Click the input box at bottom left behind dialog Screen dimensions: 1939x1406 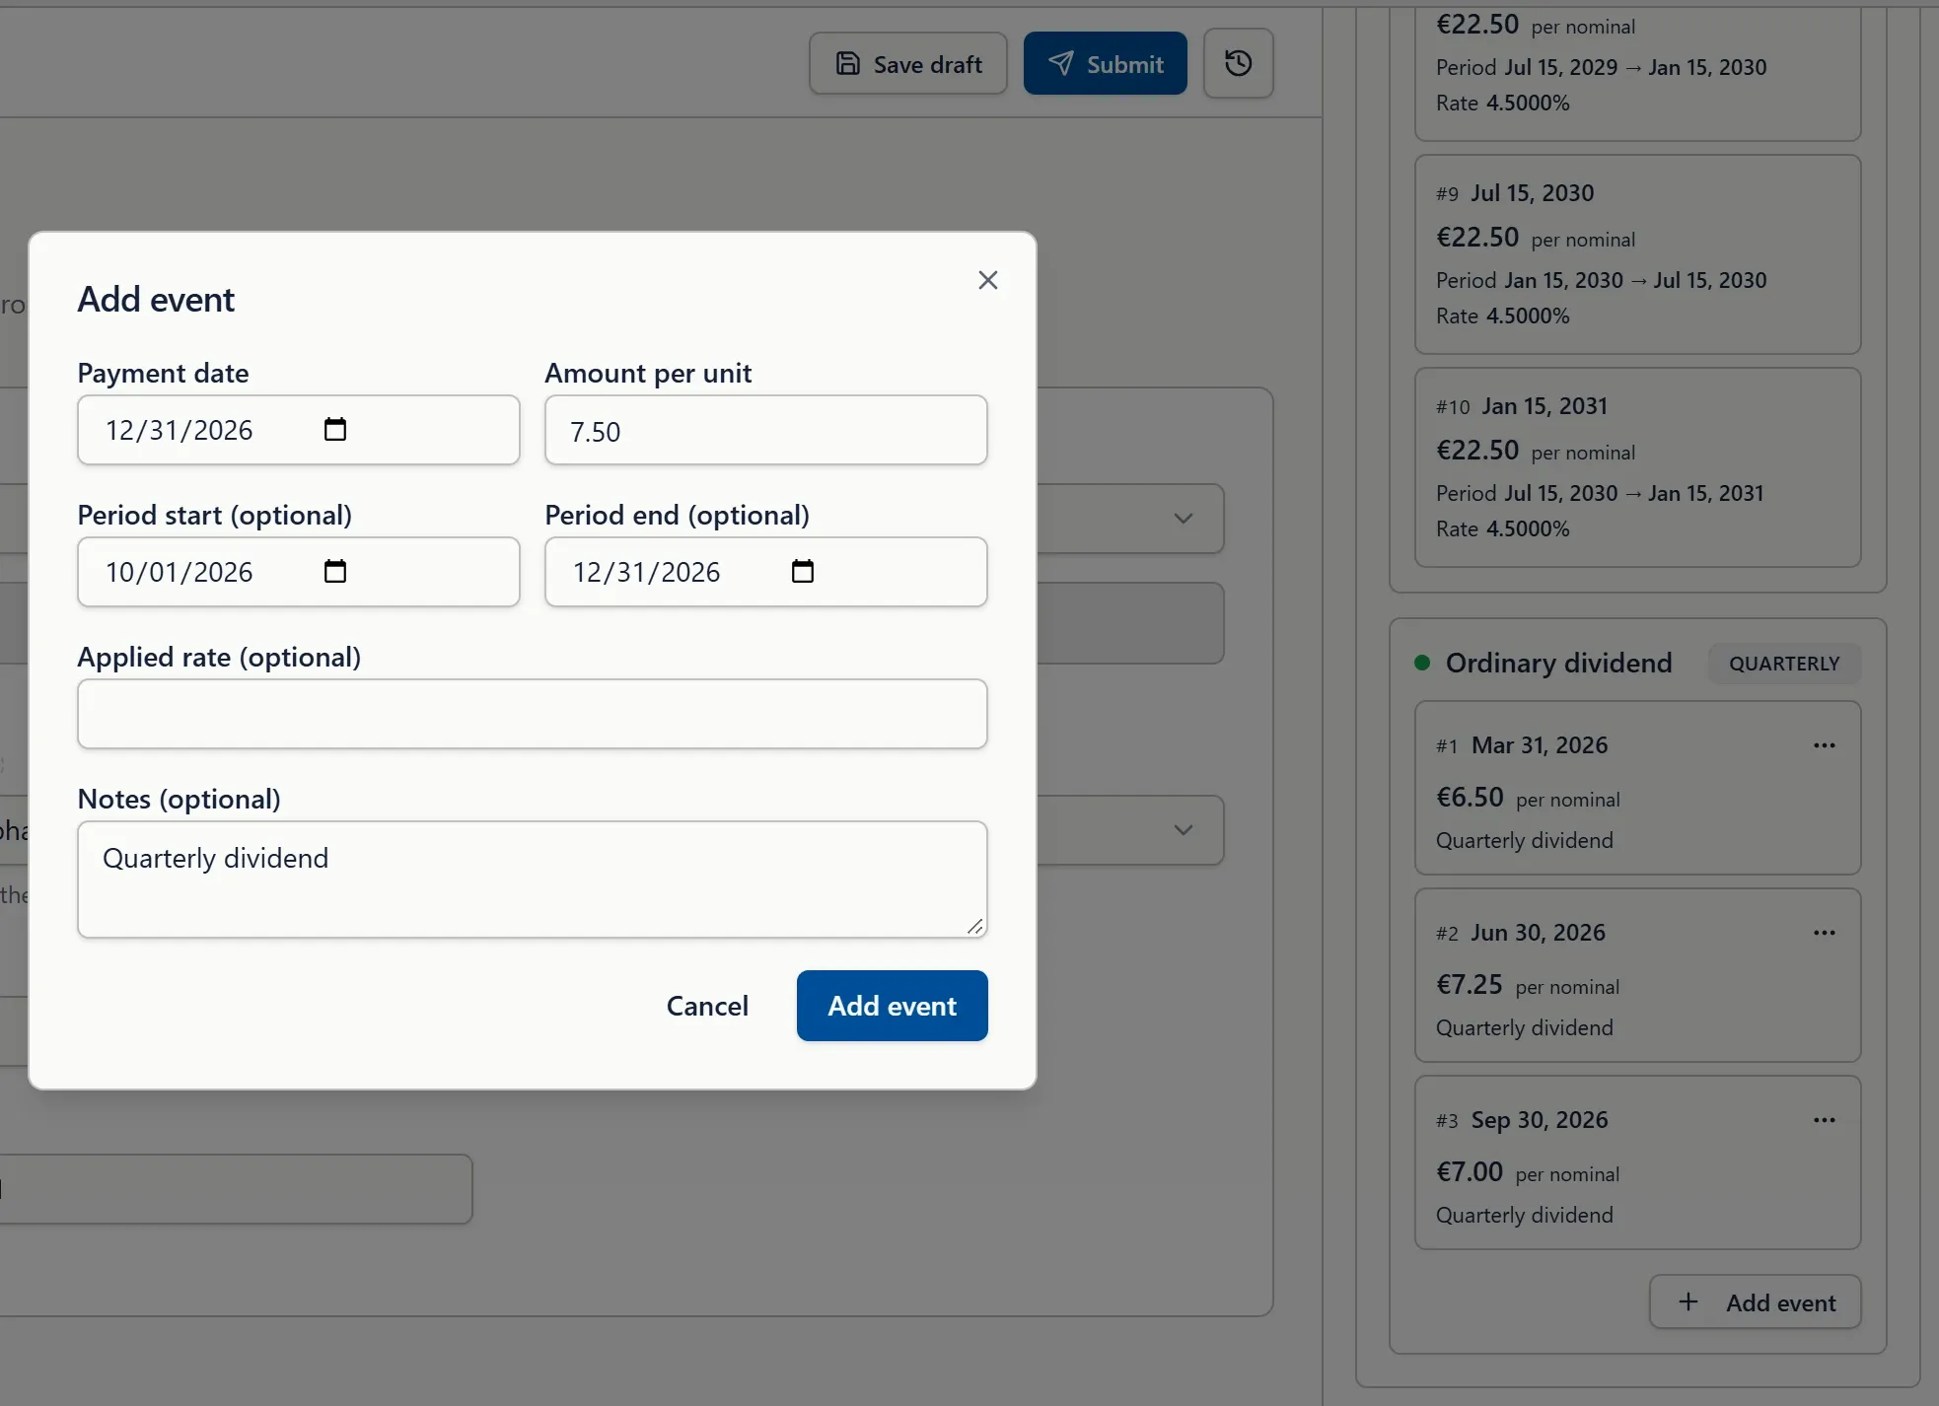235,1189
